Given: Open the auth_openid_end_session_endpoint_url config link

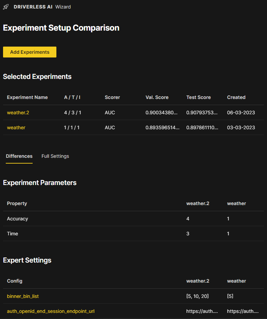Looking at the screenshot, I should point(51,311).
